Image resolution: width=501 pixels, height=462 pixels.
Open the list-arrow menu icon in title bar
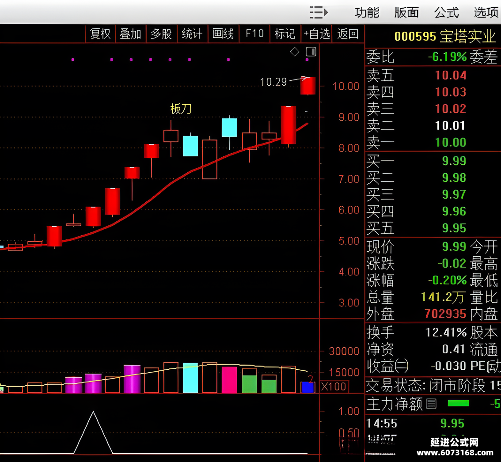tap(319, 12)
